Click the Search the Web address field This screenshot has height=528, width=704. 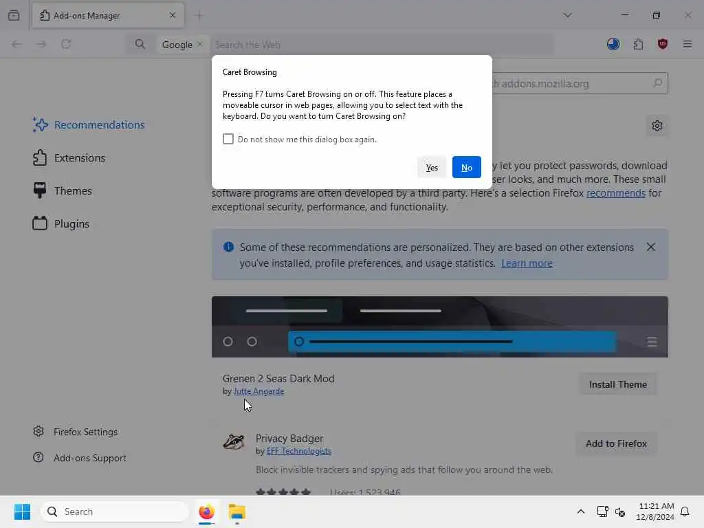(382, 45)
